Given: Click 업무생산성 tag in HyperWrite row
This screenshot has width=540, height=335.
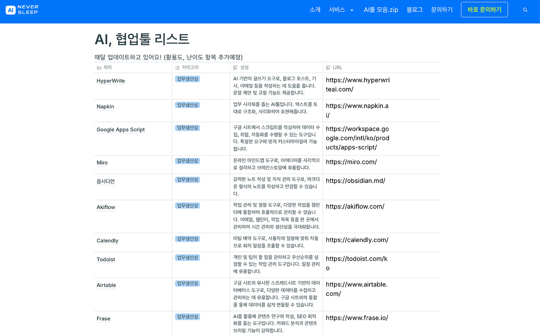Looking at the screenshot, I should pyautogui.click(x=187, y=79).
